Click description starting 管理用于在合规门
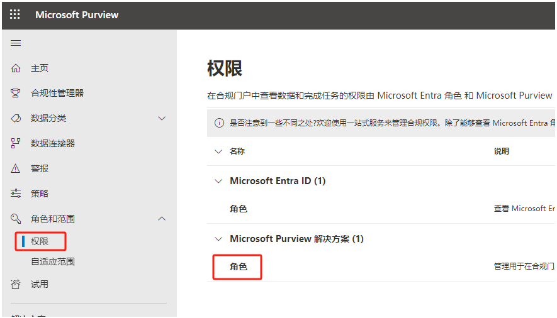 [x=524, y=266]
